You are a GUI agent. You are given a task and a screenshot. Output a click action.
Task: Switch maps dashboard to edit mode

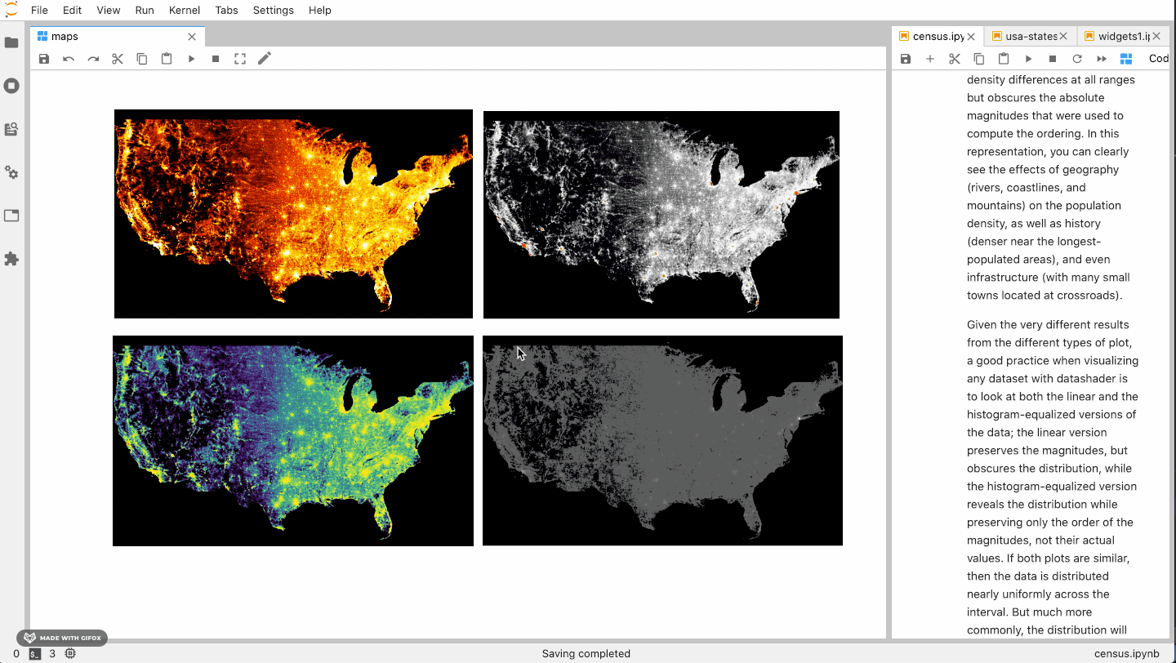(265, 59)
